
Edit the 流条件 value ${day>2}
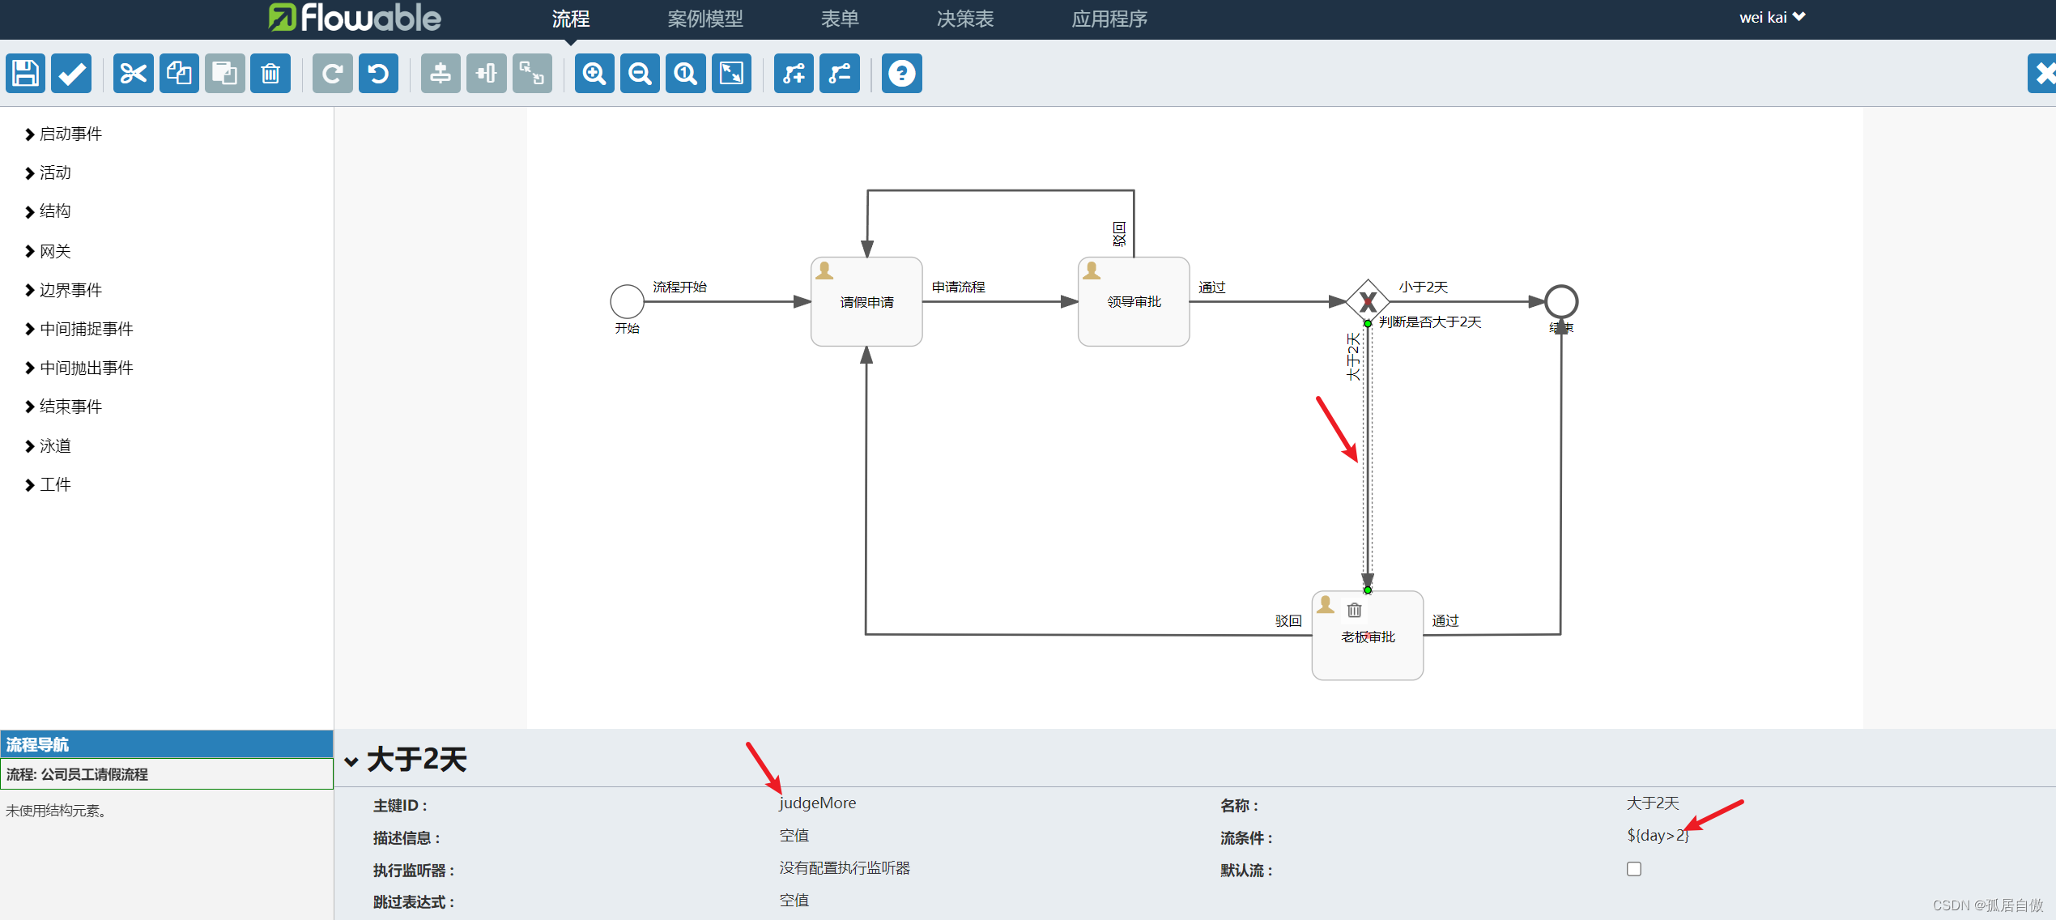pos(1658,836)
